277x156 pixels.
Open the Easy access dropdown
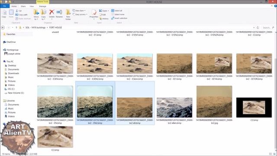click(80, 14)
